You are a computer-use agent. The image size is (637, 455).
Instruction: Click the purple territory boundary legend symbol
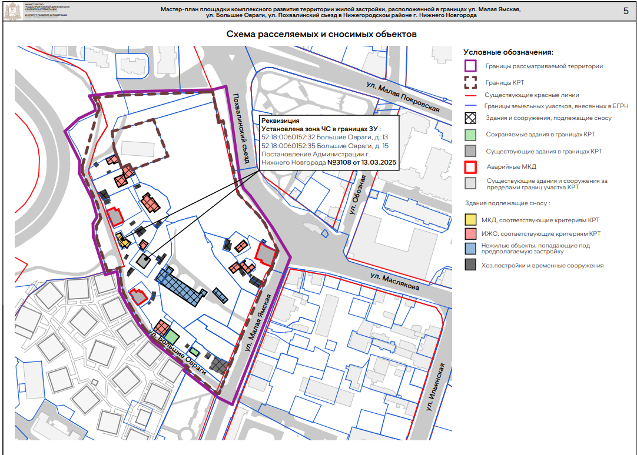(x=470, y=66)
